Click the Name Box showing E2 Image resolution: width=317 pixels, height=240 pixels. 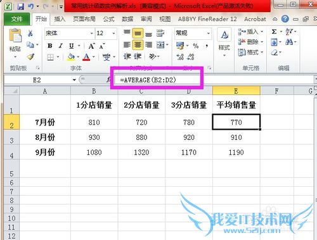[37, 80]
